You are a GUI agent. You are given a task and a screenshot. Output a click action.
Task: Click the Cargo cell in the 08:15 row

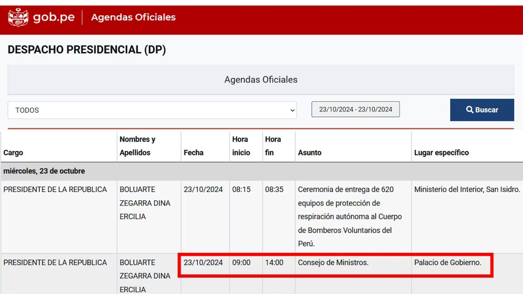click(x=55, y=189)
